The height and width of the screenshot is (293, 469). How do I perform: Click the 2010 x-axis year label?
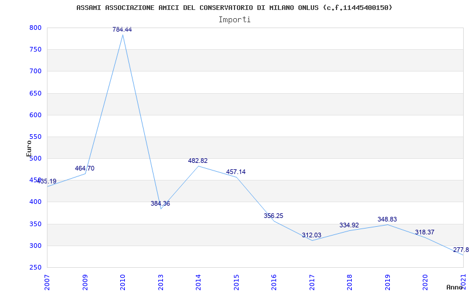pyautogui.click(x=123, y=282)
